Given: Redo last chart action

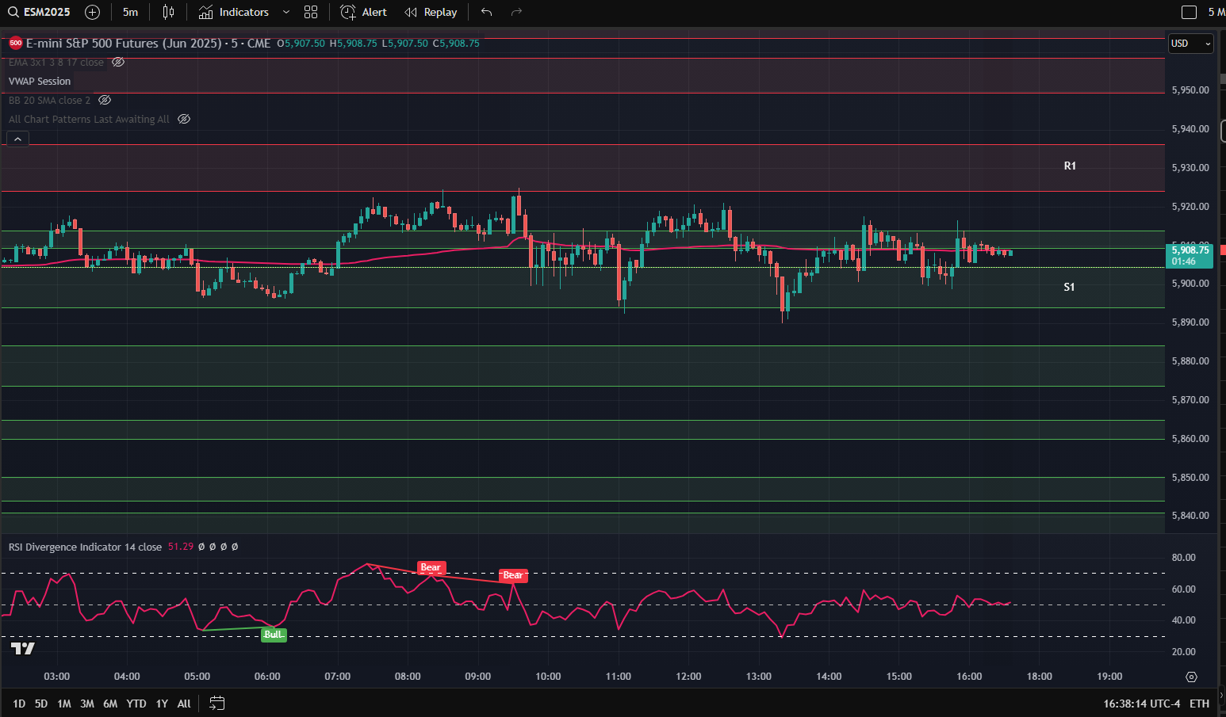Looking at the screenshot, I should point(516,12).
